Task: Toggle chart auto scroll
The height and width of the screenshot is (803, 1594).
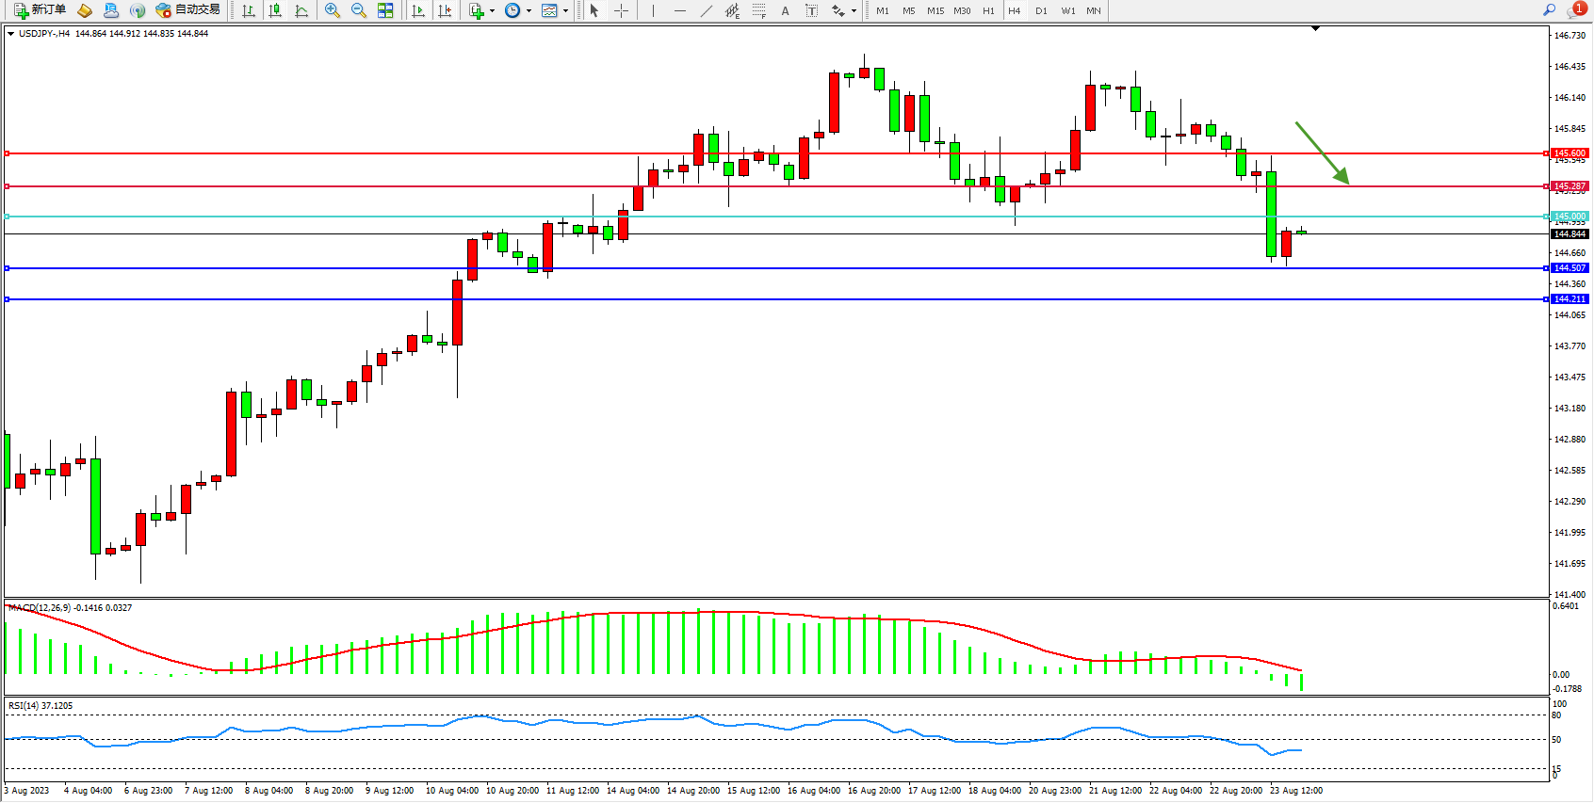Action: [418, 10]
